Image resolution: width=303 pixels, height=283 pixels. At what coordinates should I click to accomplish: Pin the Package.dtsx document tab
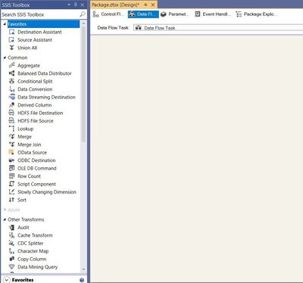tap(145, 5)
